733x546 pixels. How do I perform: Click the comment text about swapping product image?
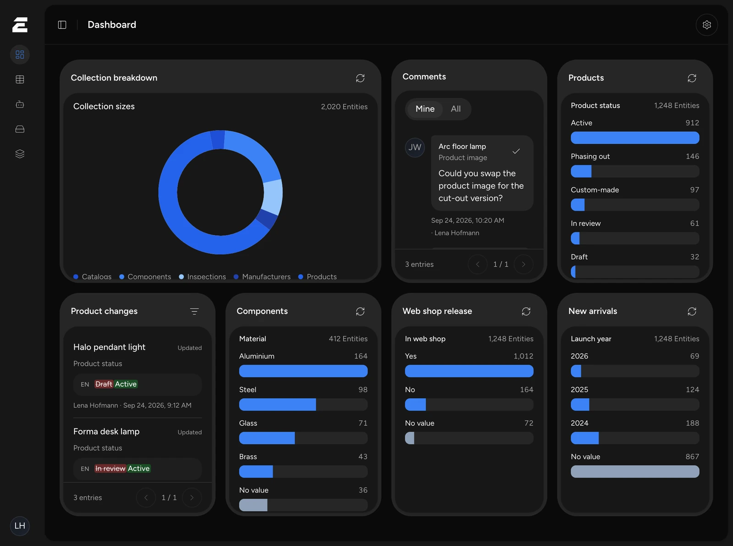(x=481, y=186)
